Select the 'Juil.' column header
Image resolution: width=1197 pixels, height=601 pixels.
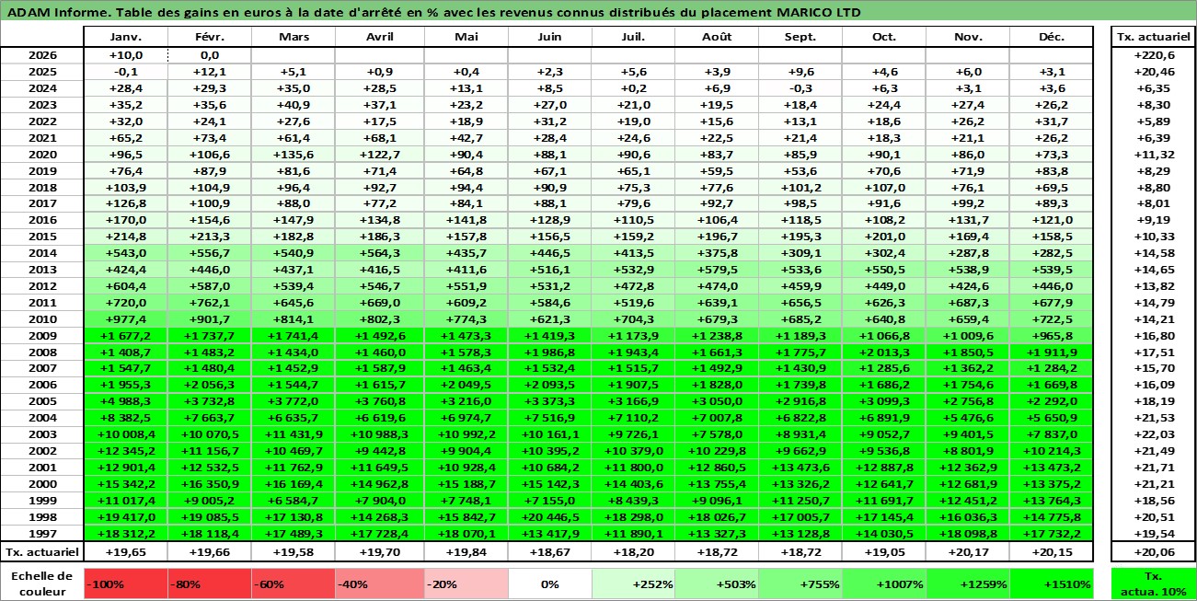tap(633, 37)
